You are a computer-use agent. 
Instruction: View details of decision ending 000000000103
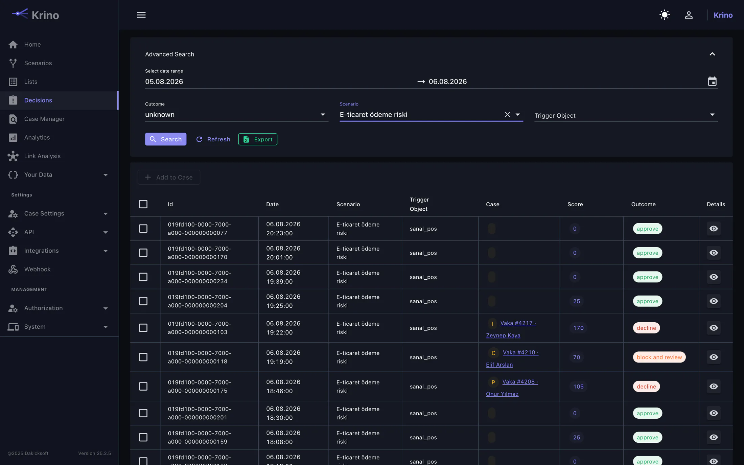pos(714,328)
